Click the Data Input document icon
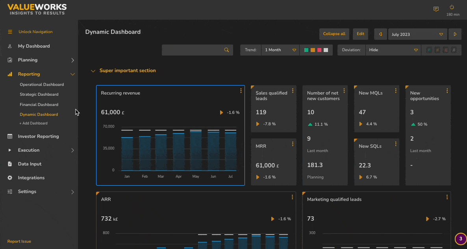Viewport: 467px width, 249px height. tap(10, 164)
